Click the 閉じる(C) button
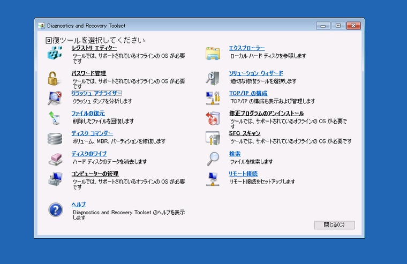The height and width of the screenshot is (264, 407). 334,225
